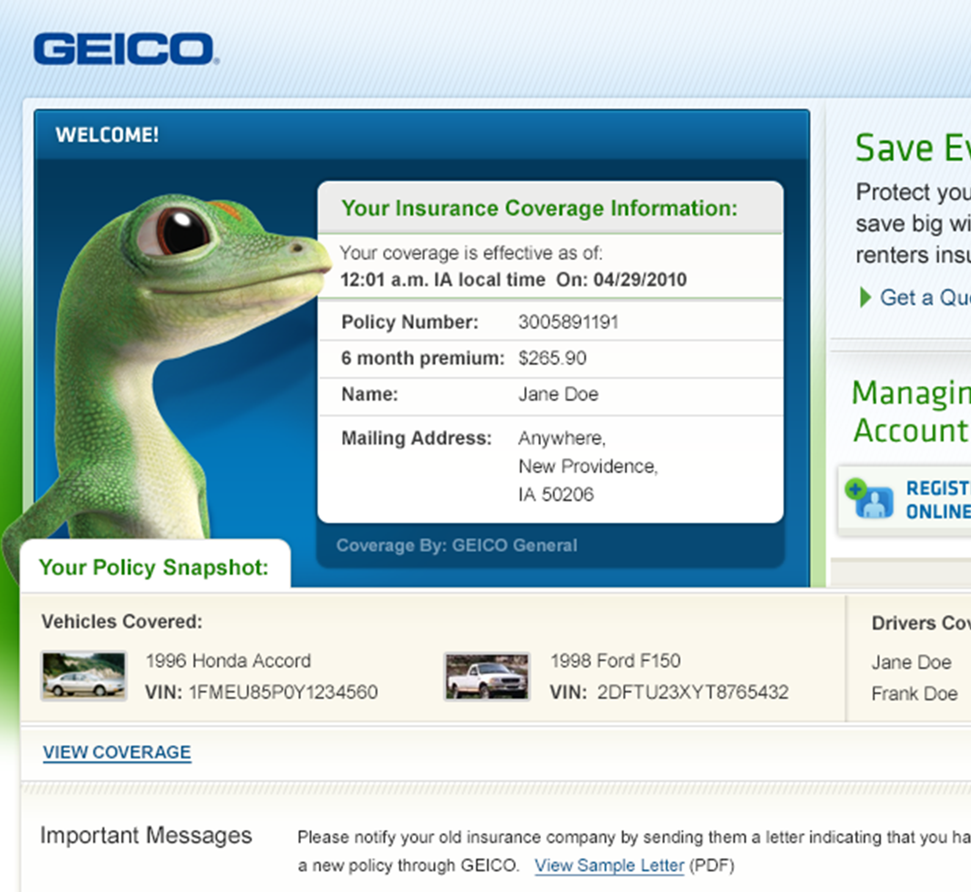Select driver Jane Doe under Drivers Covered
The width and height of the screenshot is (971, 892).
911,662
